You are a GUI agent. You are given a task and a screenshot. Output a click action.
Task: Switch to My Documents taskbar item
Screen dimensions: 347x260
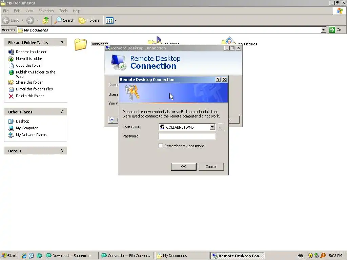(182, 256)
